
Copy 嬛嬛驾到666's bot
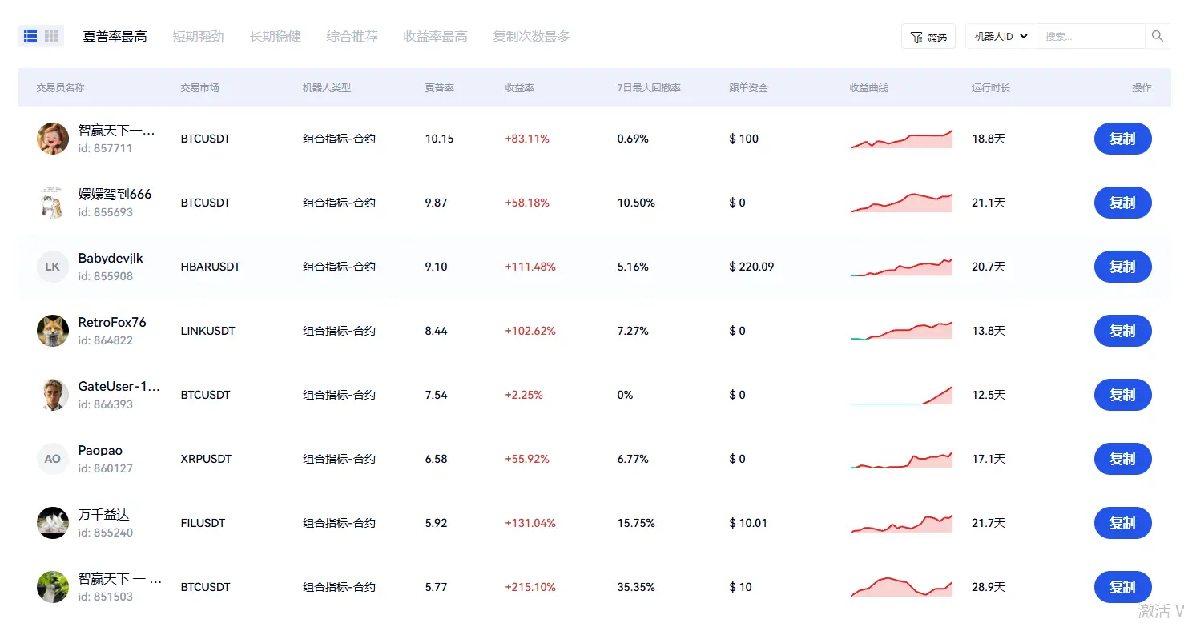1123,203
